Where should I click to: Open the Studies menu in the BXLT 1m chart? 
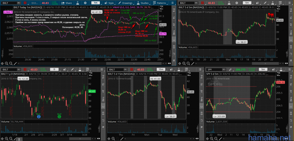[142, 3]
